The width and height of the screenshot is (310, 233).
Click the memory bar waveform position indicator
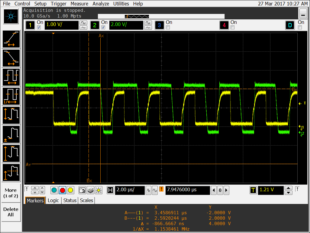[x=137, y=16]
